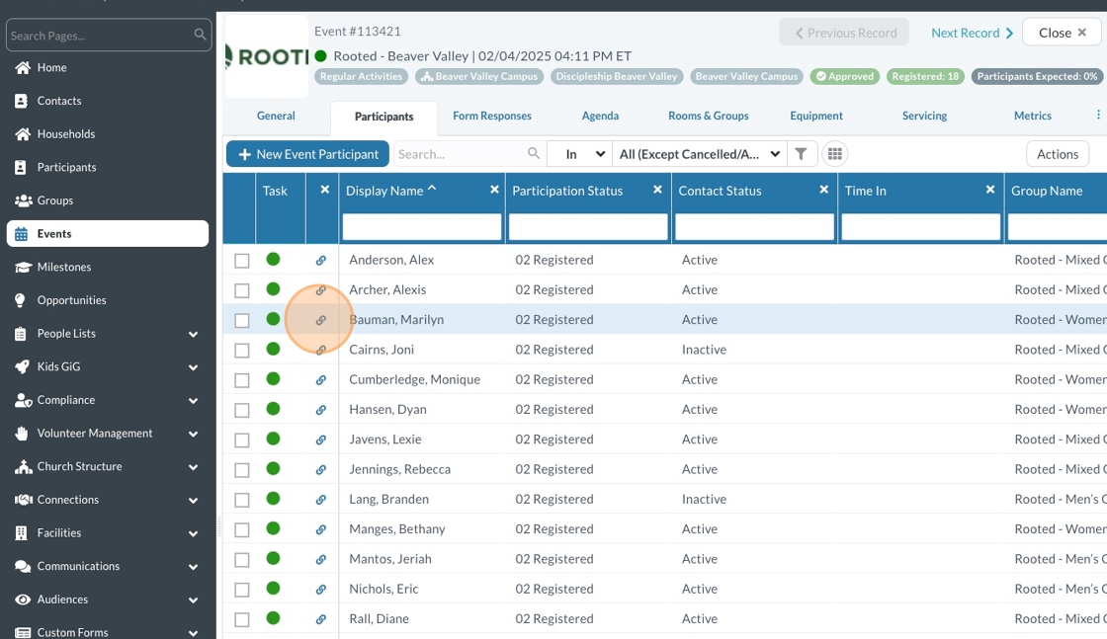Go to Next Record
Viewport: 1107px width, 639px height.
point(973,33)
